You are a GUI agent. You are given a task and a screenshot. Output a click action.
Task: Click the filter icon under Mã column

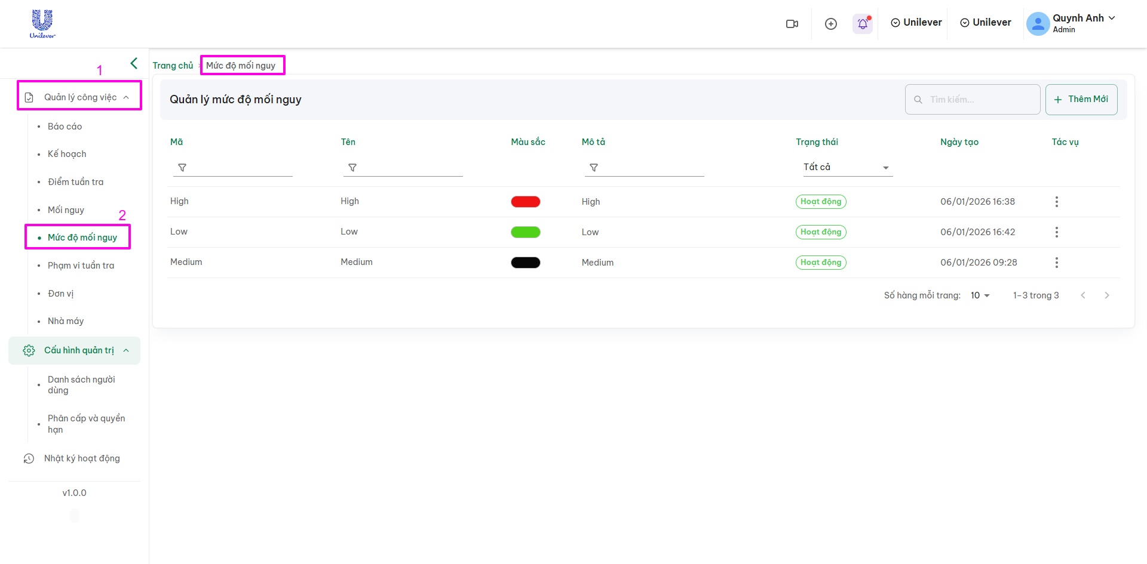coord(182,168)
